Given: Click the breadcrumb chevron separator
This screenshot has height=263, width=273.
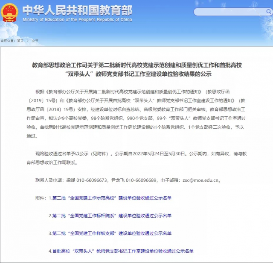Looking at the screenshot, I should pos(28,41).
